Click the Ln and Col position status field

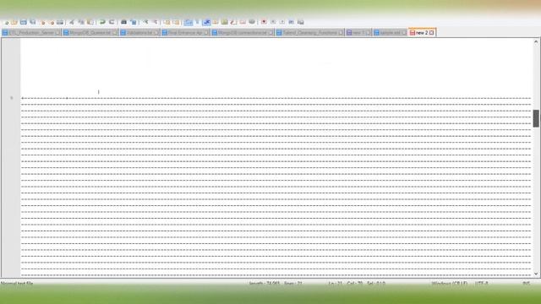(x=357, y=284)
